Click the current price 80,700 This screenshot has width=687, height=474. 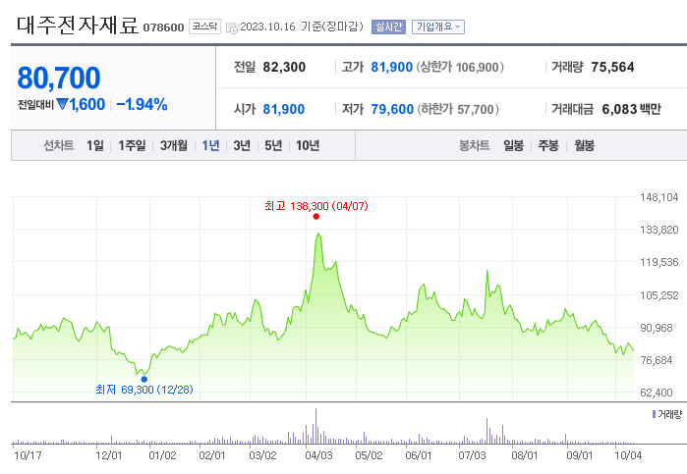[59, 78]
